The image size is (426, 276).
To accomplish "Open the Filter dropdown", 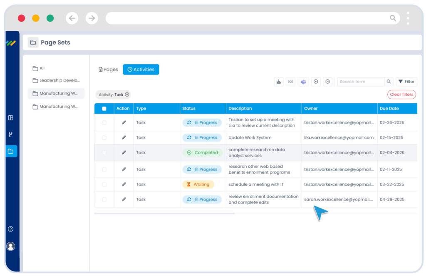I will coord(406,82).
